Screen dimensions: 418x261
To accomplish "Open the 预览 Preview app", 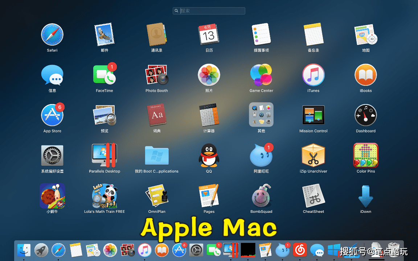I will 104,115.
